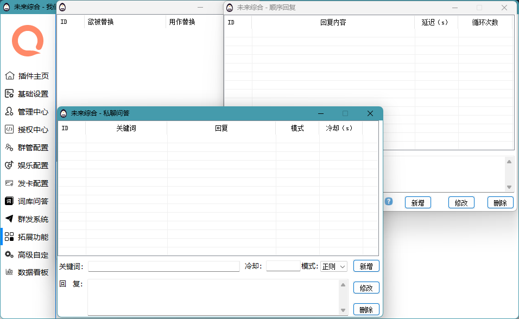Open 数据看板 sidebar item
Image resolution: width=519 pixels, height=319 pixels.
33,272
